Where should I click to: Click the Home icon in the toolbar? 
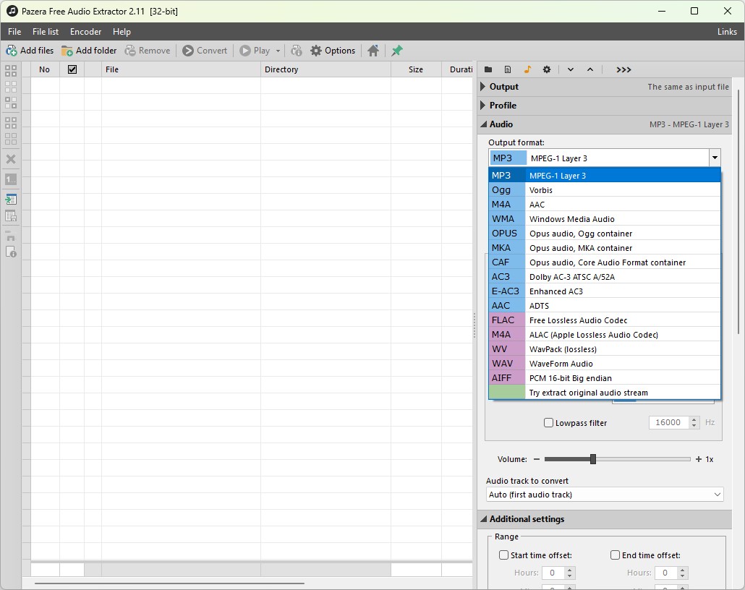pos(373,51)
